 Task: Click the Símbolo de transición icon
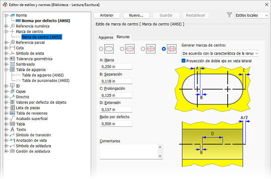coord(12,135)
